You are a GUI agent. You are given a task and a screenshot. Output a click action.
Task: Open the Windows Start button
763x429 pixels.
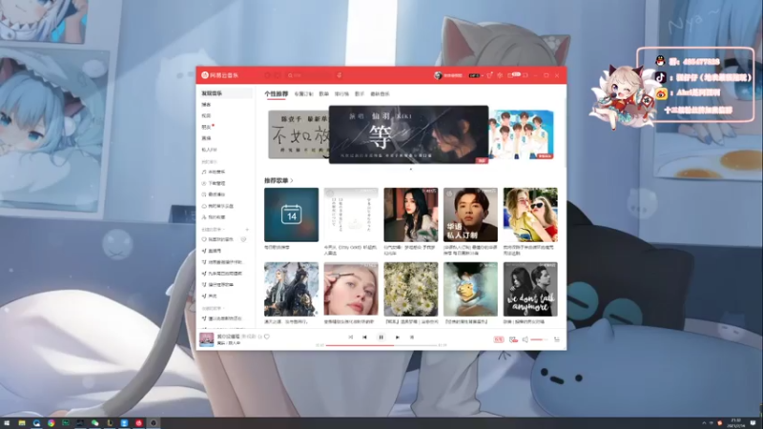click(x=7, y=423)
